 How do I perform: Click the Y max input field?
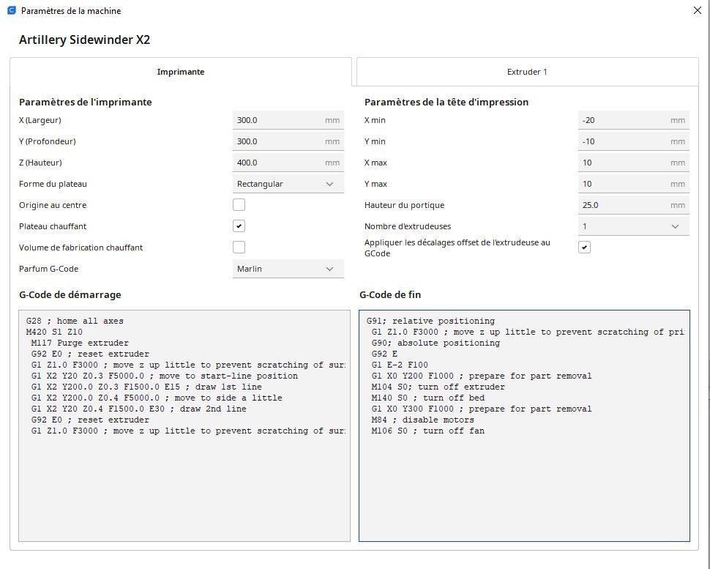click(x=633, y=184)
